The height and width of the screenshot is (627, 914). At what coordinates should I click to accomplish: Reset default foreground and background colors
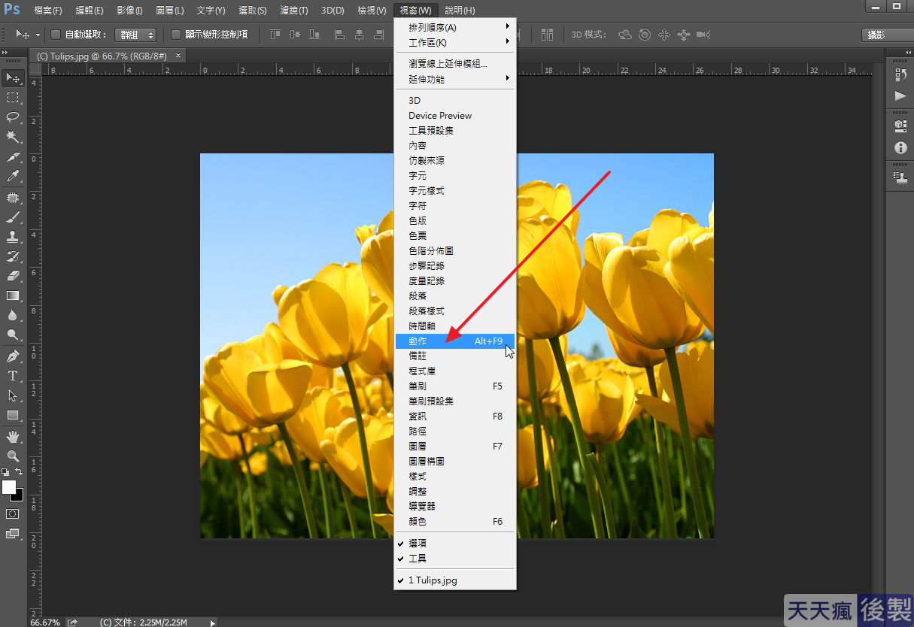[6, 472]
